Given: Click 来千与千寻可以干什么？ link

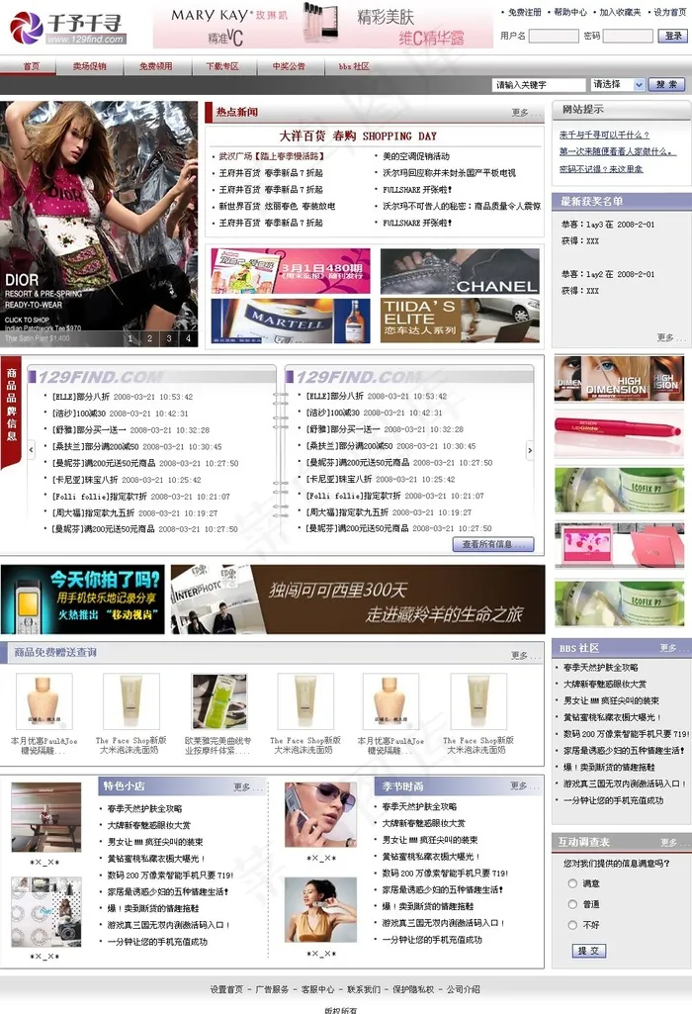Looking at the screenshot, I should [x=604, y=136].
